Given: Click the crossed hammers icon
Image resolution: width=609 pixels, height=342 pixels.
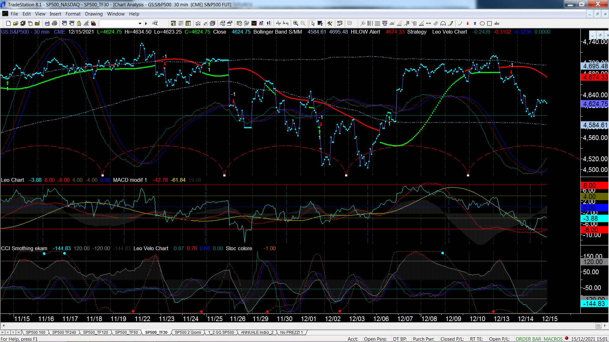Looking at the screenshot, I should click(x=330, y=23).
